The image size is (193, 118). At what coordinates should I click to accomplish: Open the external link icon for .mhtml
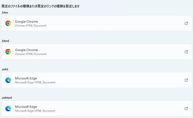click(186, 109)
